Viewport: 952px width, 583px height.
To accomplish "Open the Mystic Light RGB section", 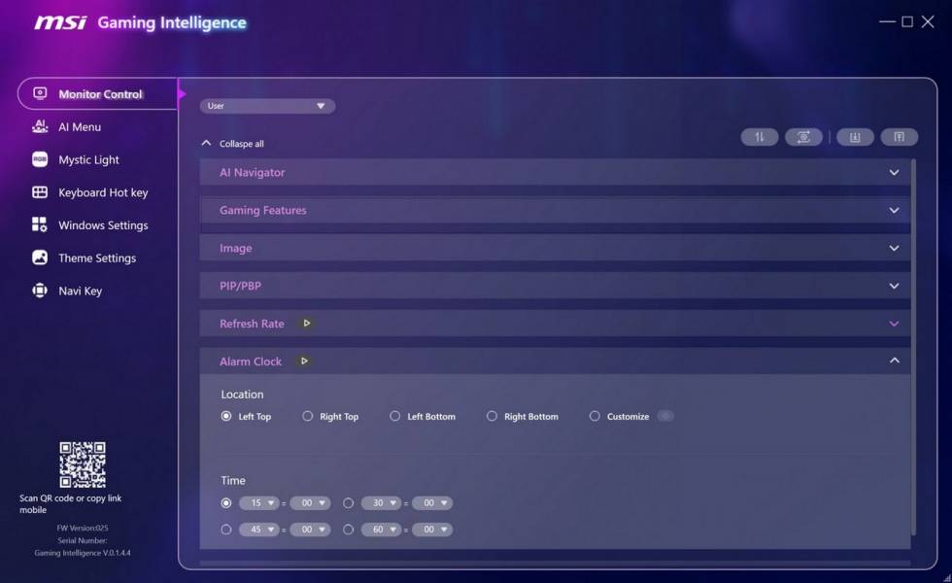I will pos(88,159).
